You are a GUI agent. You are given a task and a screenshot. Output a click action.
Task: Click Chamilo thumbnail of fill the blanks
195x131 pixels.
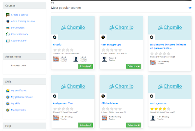121,87
